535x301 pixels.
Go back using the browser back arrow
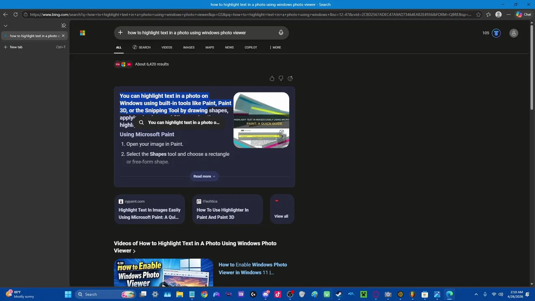5,14
